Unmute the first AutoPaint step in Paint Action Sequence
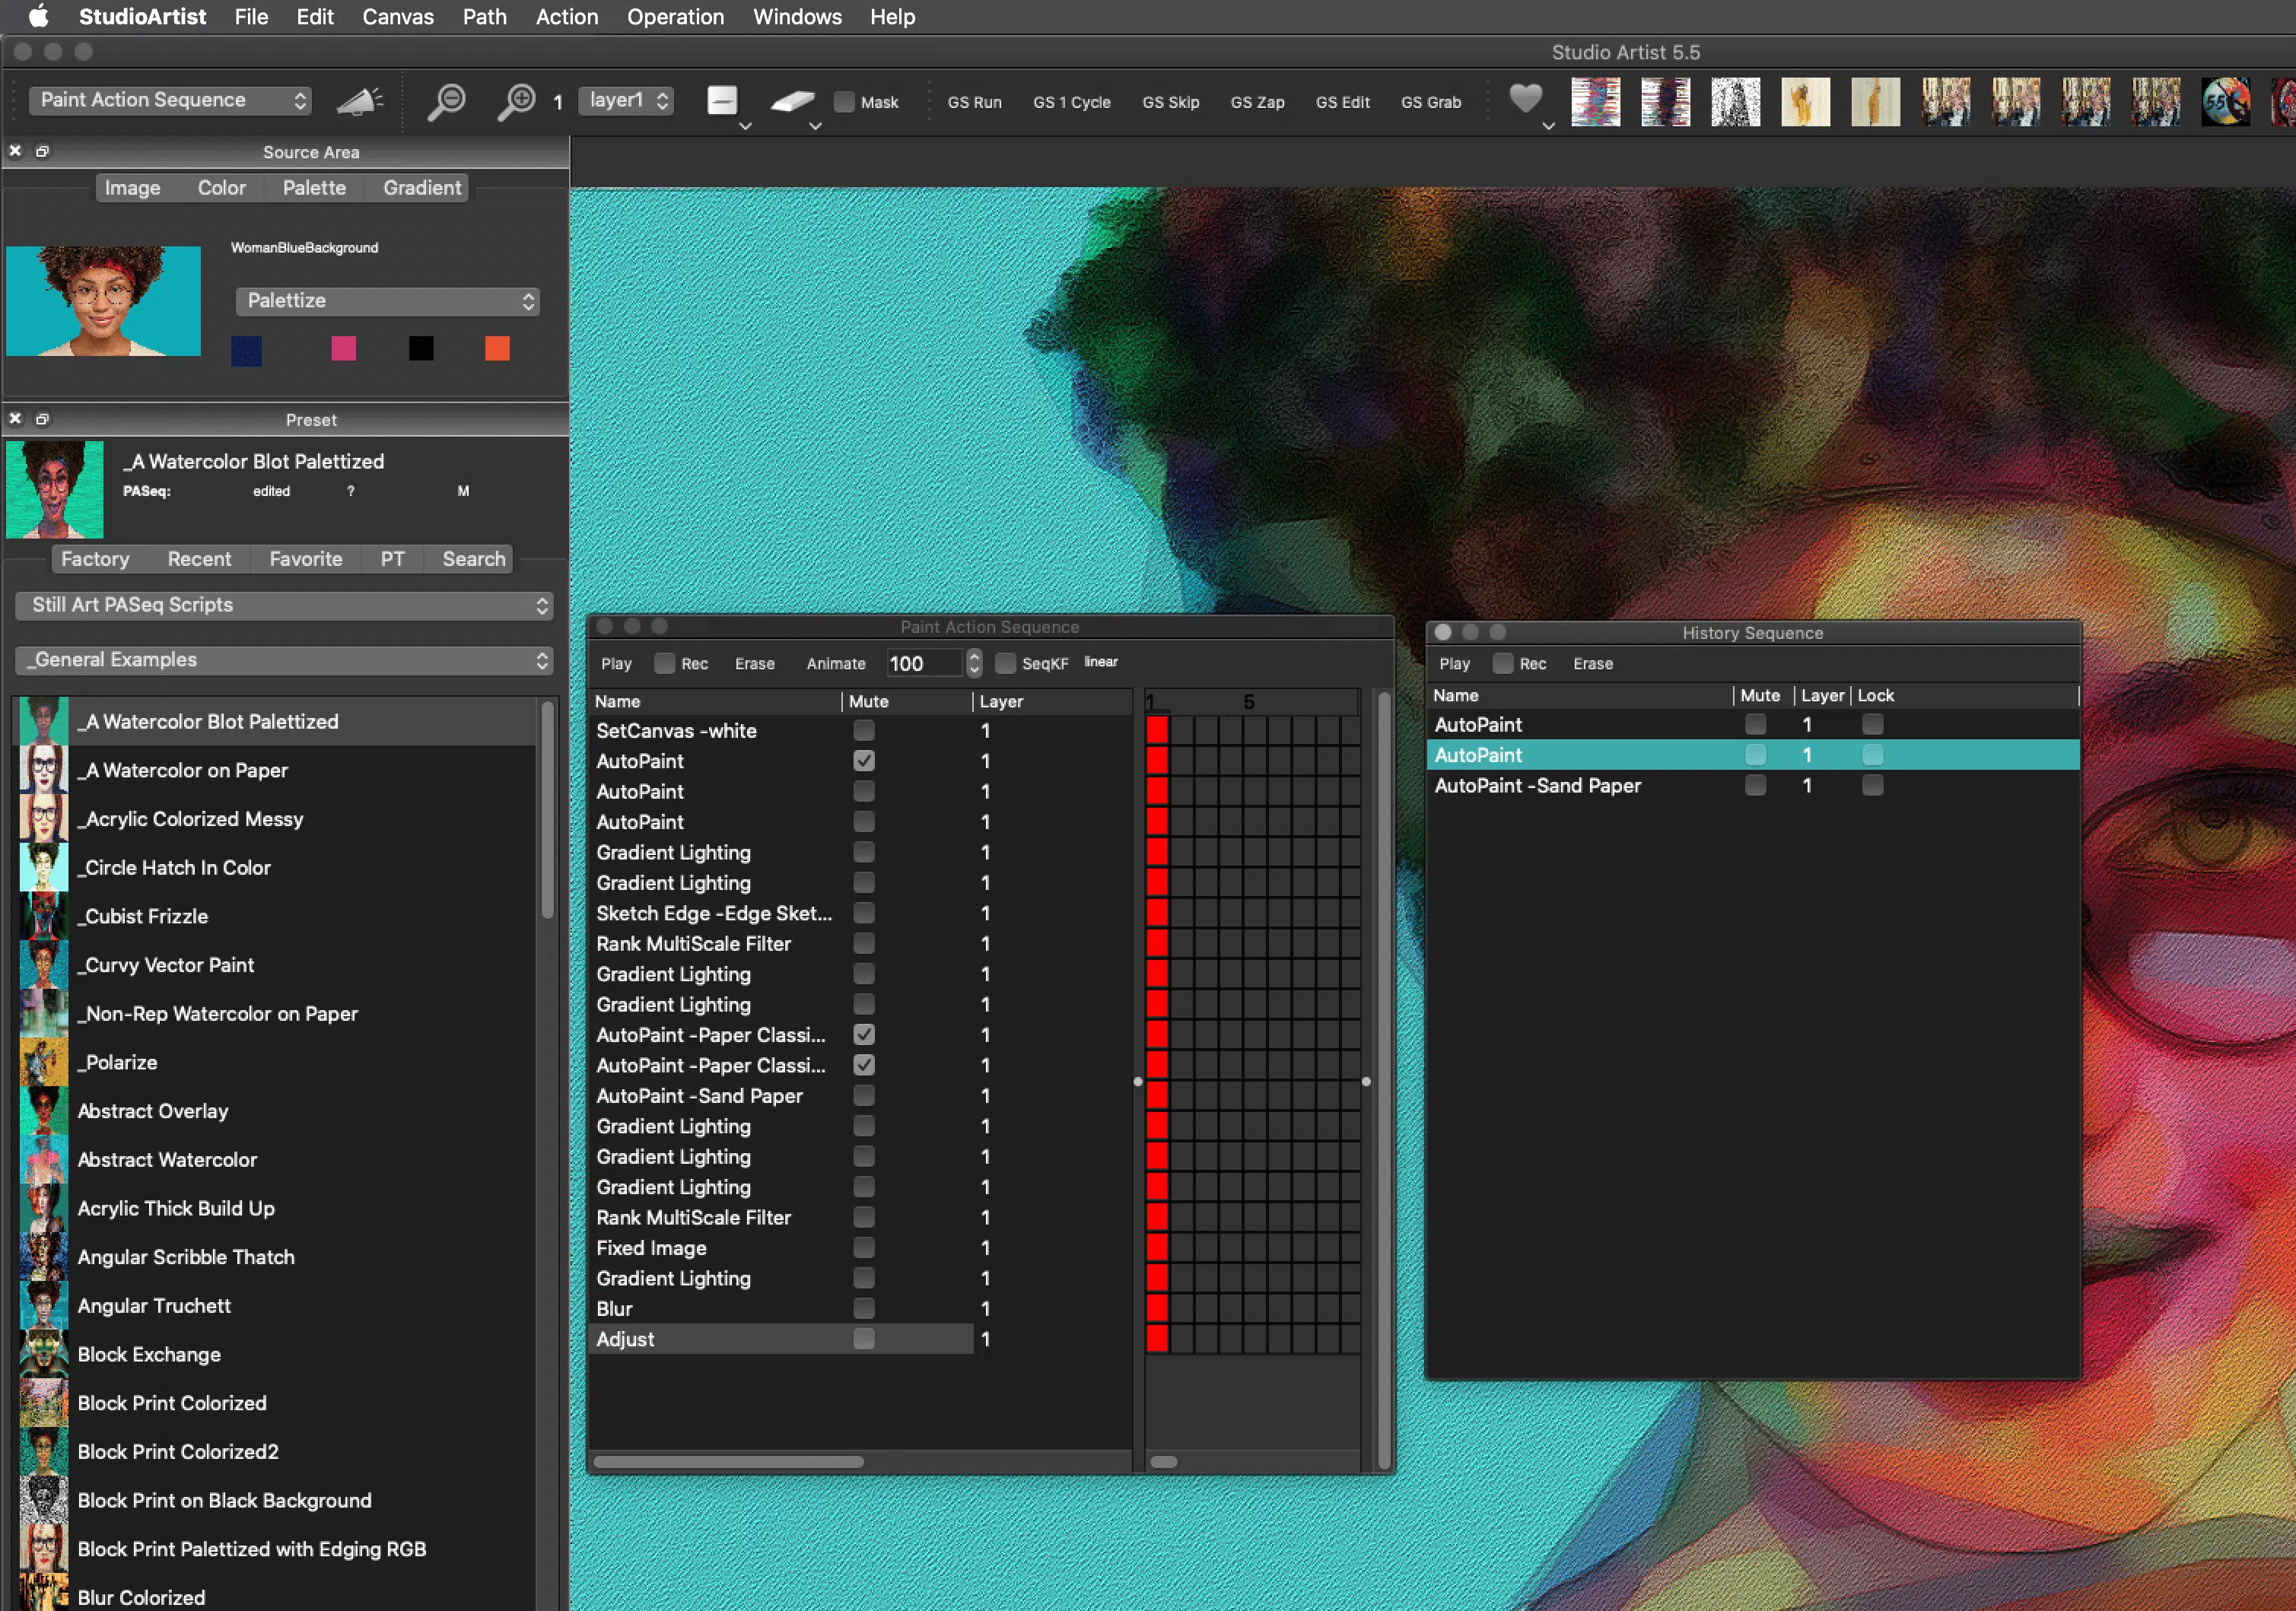The height and width of the screenshot is (1611, 2296). tap(864, 761)
